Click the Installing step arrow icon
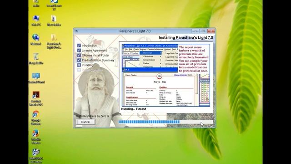This screenshot has height=164, width=291. [x=79, y=65]
